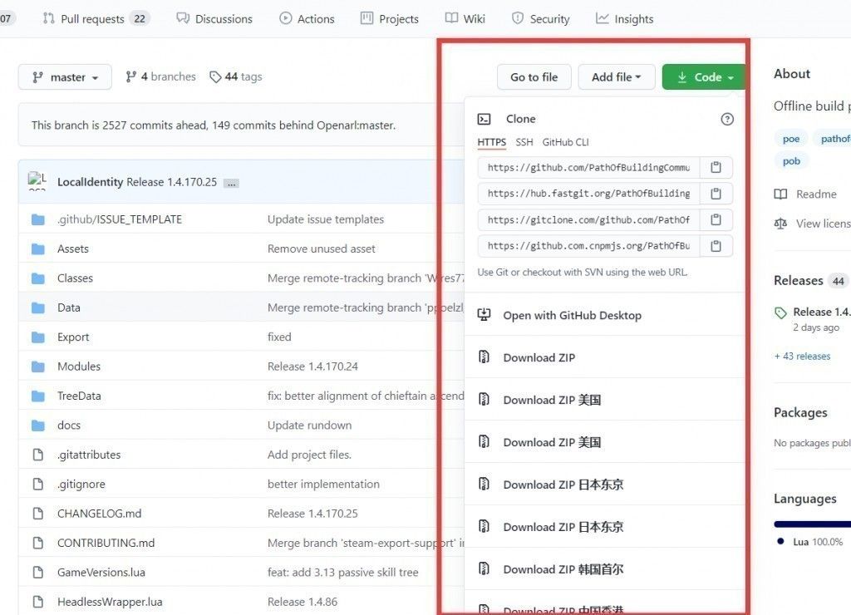
Task: Click the folder icon beside docs
Action: coord(38,425)
